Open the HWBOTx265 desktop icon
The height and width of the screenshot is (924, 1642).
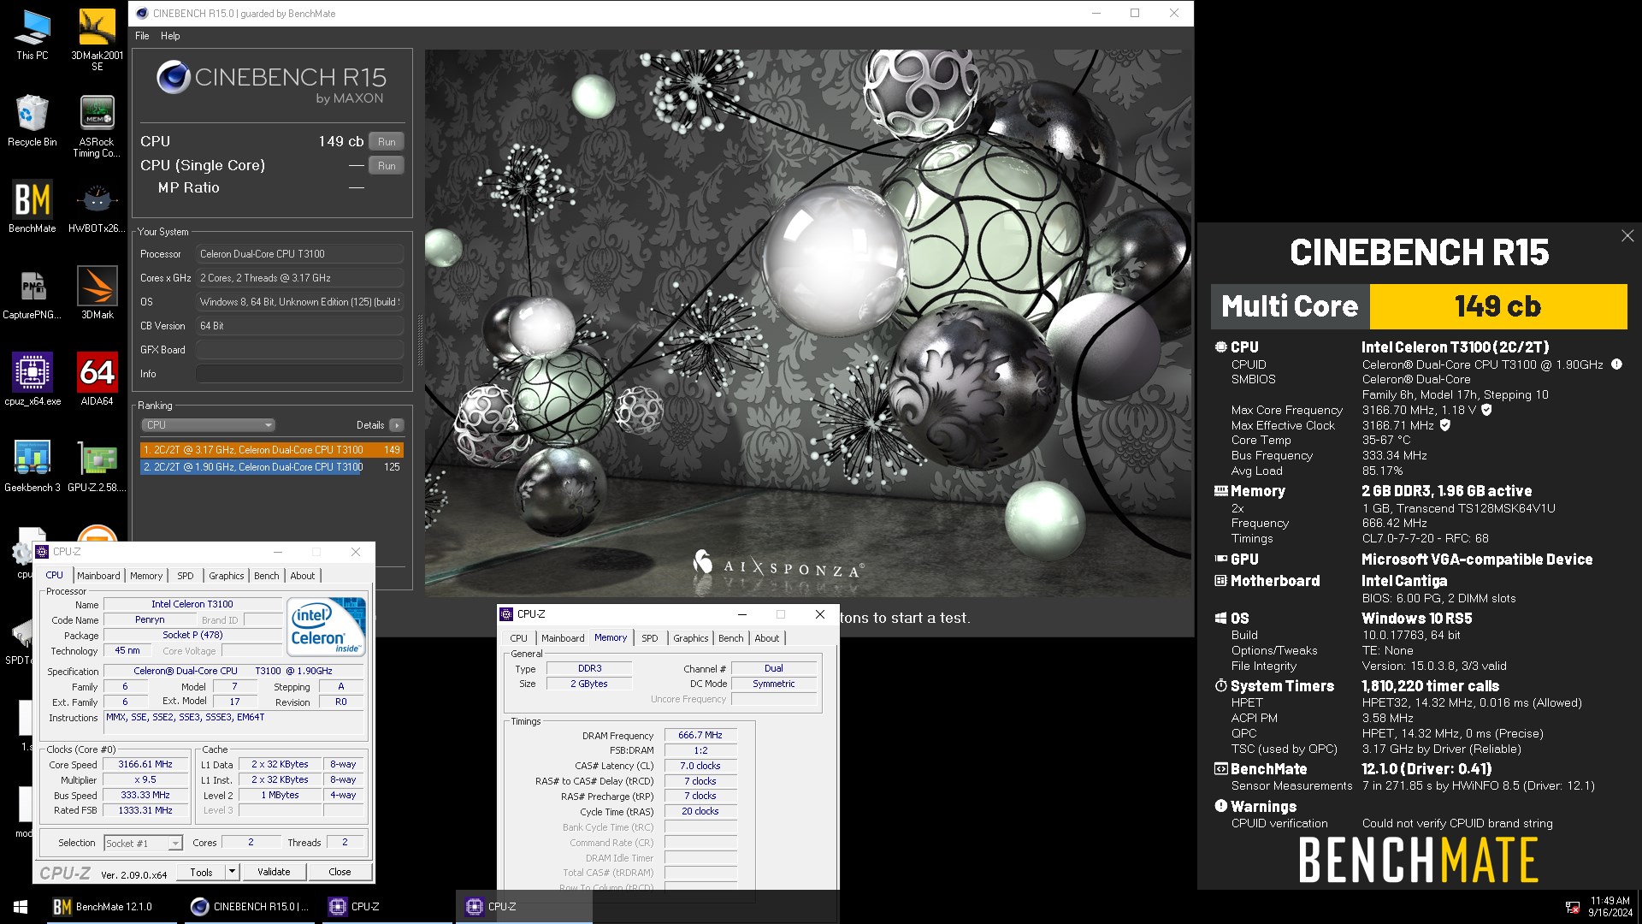pos(97,206)
